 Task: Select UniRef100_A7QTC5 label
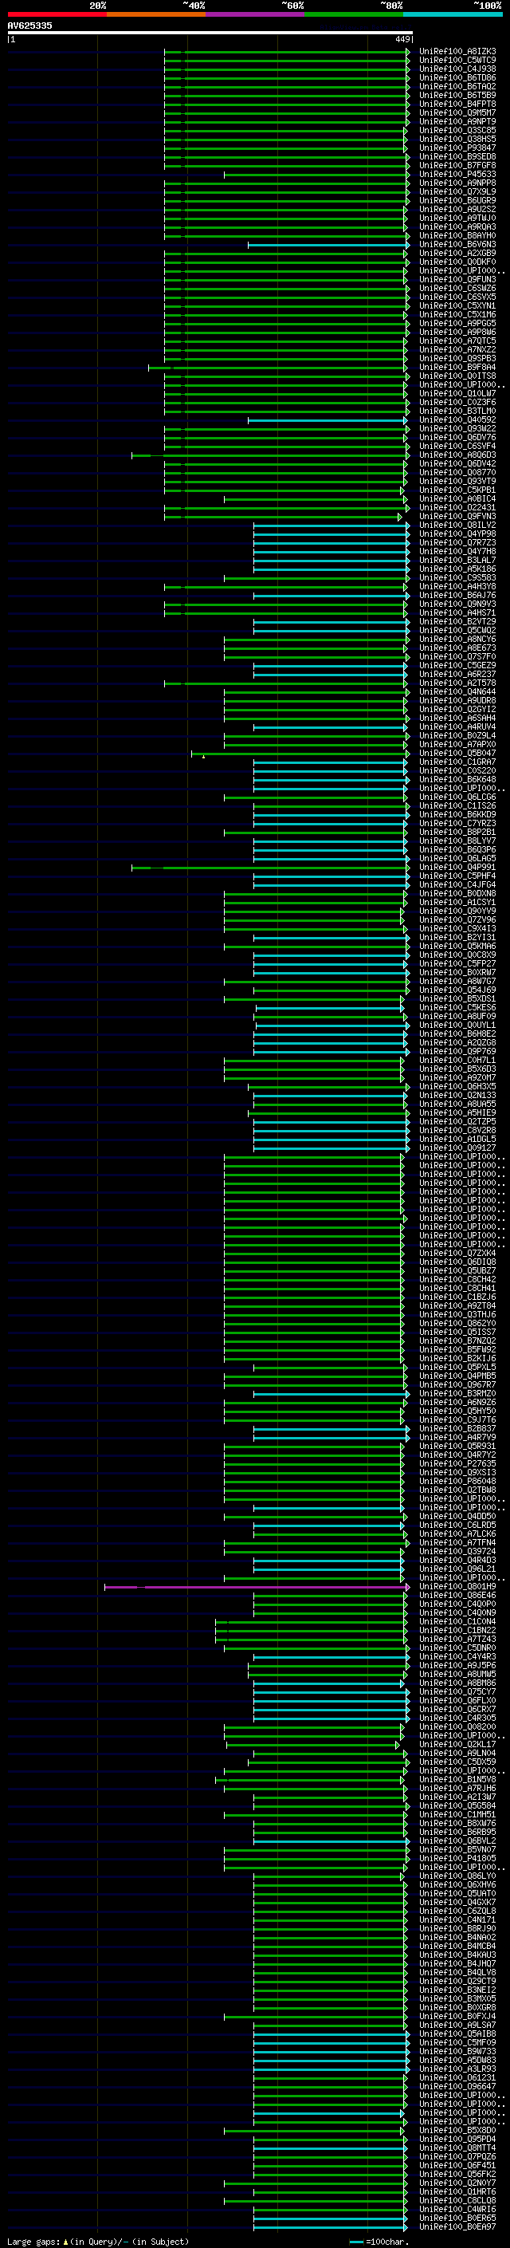pyautogui.click(x=457, y=341)
